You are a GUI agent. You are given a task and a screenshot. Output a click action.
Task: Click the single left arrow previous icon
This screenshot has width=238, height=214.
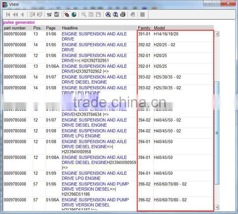(x=23, y=15)
